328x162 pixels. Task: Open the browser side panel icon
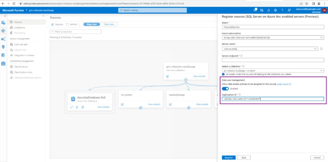tap(313, 4)
